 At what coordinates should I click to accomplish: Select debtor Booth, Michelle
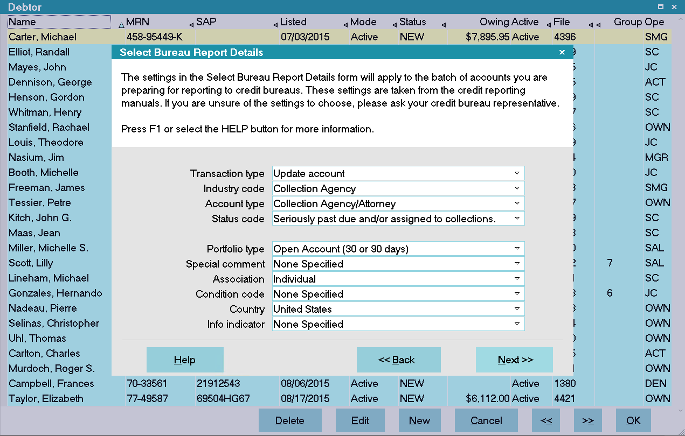(44, 173)
